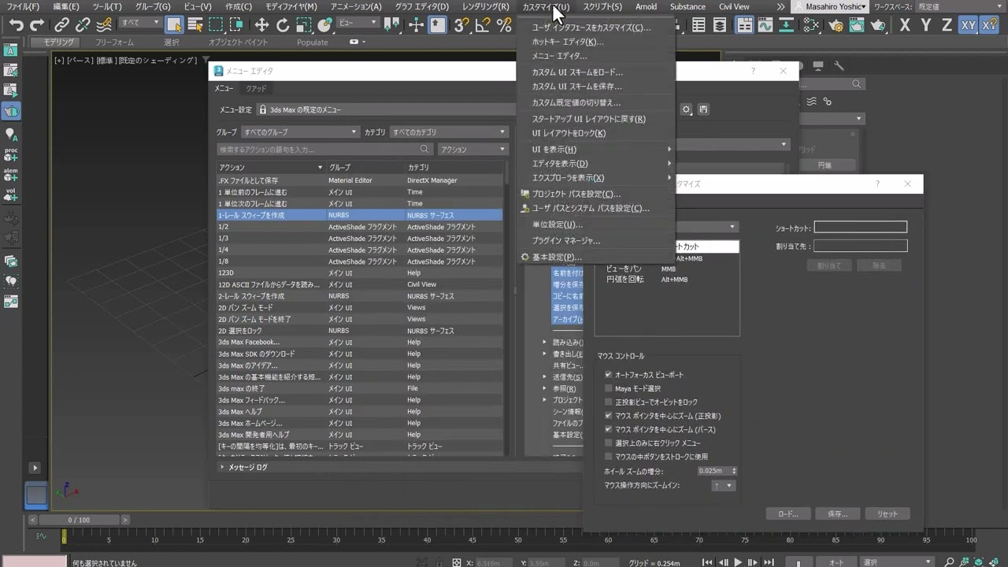The width and height of the screenshot is (1008, 567).
Task: Click the Play Animation button
Action: [738, 562]
